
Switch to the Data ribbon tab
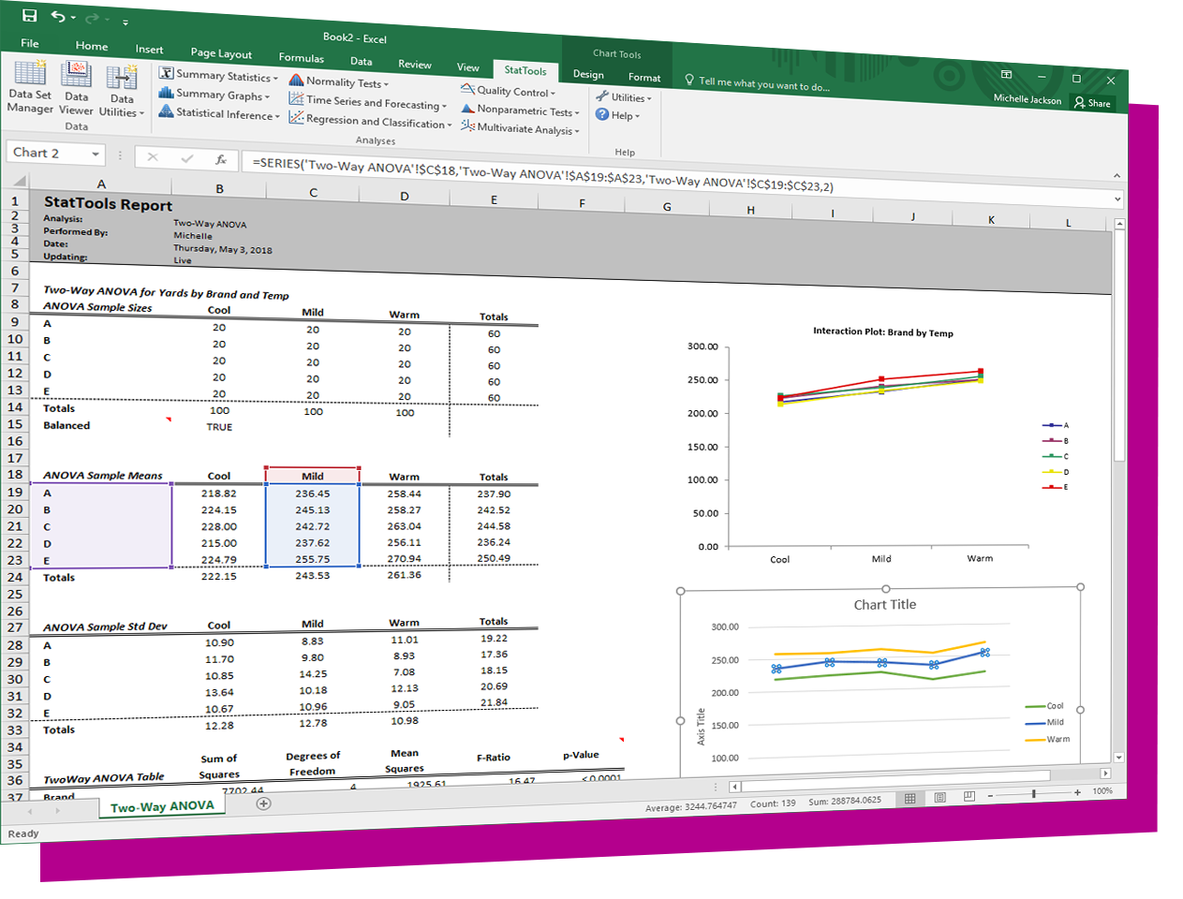(361, 61)
